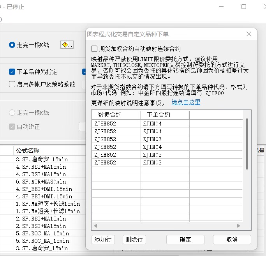Click the 删除行 button
Screen dimensions: 266x256
click(x=134, y=240)
